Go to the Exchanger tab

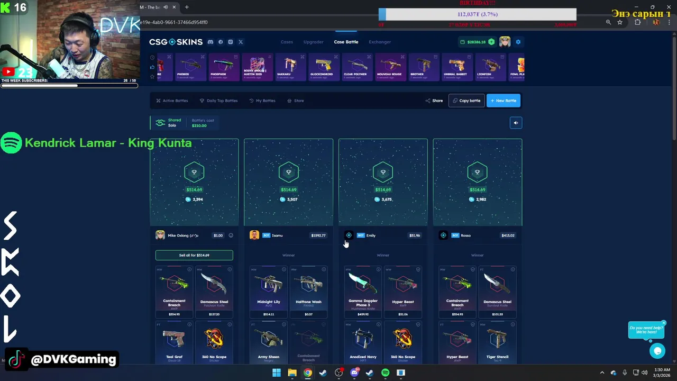[380, 42]
